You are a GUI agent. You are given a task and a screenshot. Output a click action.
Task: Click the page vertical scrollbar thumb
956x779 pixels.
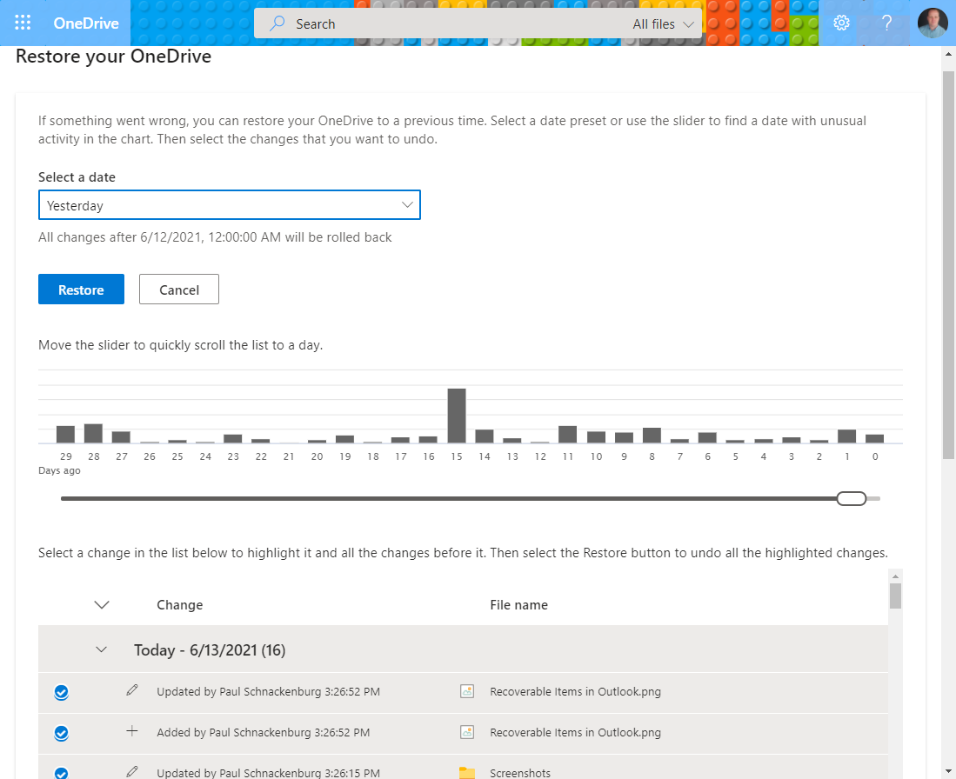[948, 264]
